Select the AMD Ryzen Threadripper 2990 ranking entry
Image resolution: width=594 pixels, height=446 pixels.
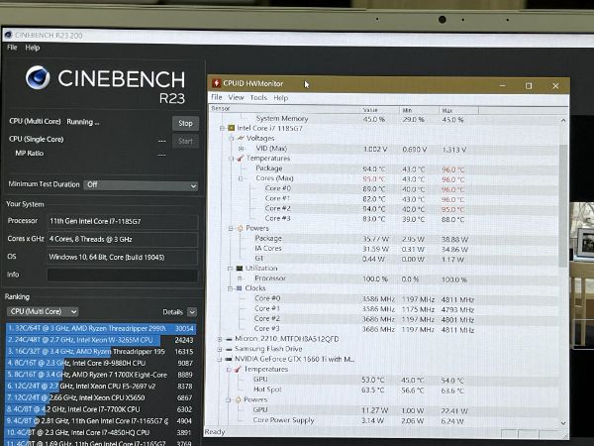click(101, 328)
